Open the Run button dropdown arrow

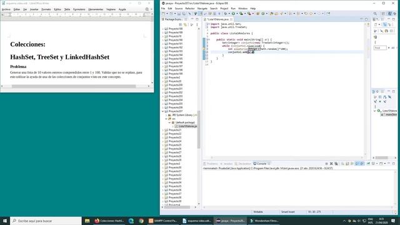(x=237, y=14)
